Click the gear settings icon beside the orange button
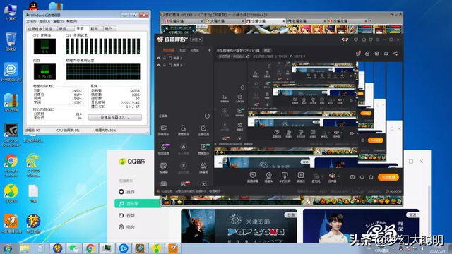452x254 pixels. tap(371, 177)
